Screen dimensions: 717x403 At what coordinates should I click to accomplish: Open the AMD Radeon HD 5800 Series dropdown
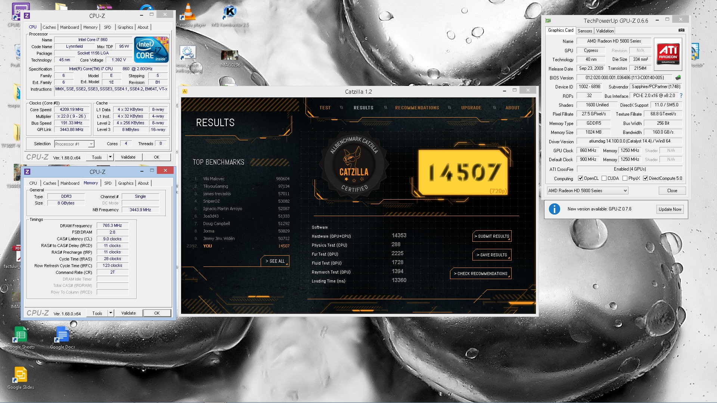[x=587, y=191]
